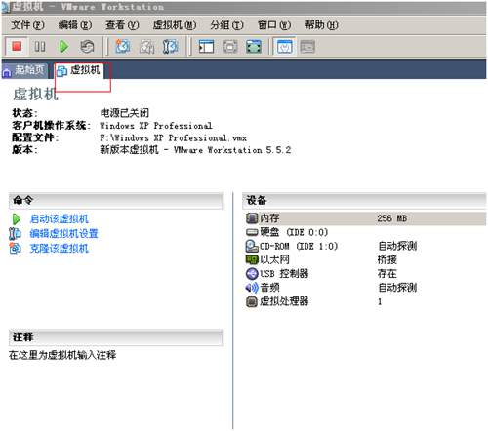Viewport: 488px width, 431px height.
Task: Click in the 在这里为虚拟机输入注释 notes field
Action: point(62,355)
